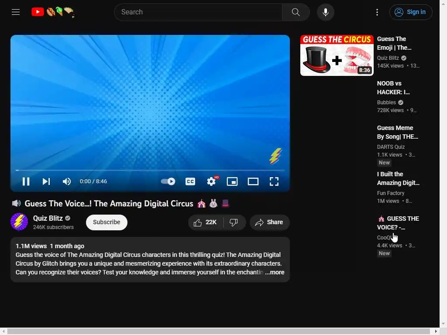Open NOOB vs HACKER video
The width and height of the screenshot is (447, 335).
click(393, 88)
